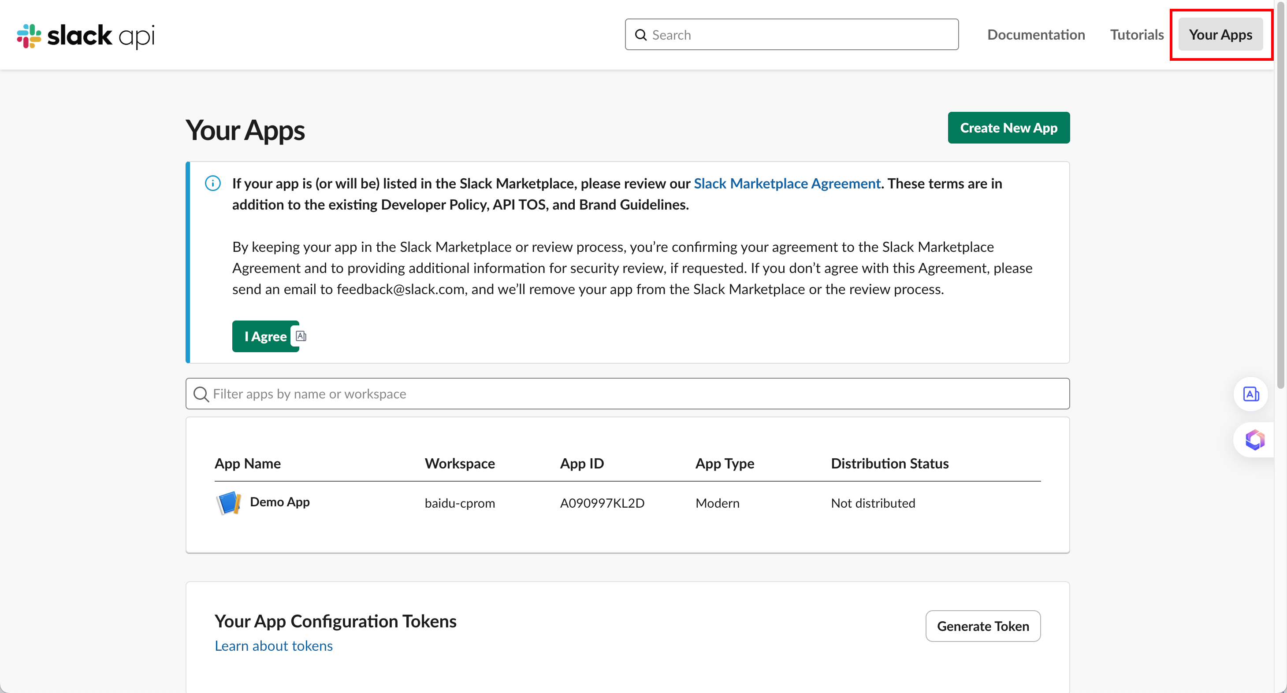This screenshot has width=1287, height=693.
Task: Click the translate icon beside I Agree
Action: coord(301,336)
